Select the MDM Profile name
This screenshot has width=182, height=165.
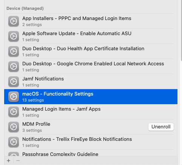tap(36, 124)
